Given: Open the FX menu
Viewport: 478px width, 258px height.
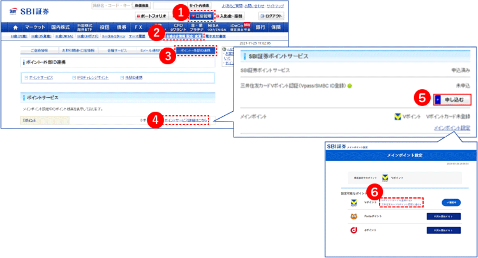Looking at the screenshot, I should click(139, 27).
